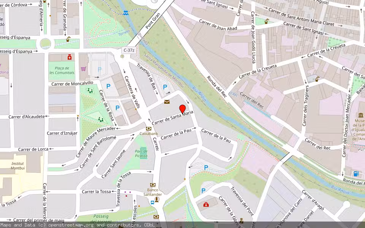Select the Carrer de Joan Abad label
This screenshot has width=365, height=228.
pos(218,25)
